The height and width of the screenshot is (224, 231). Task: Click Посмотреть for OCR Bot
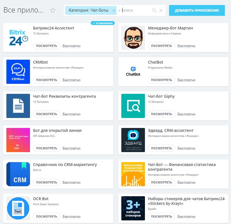(x=47, y=217)
